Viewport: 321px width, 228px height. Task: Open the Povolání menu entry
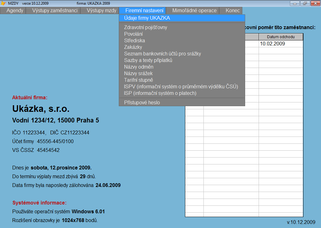[182, 34]
